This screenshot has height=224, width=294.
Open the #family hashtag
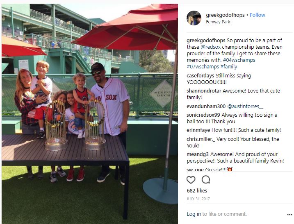pos(229,66)
